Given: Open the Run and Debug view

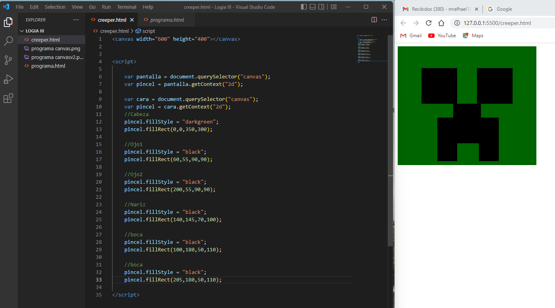Looking at the screenshot, I should pyautogui.click(x=8, y=79).
